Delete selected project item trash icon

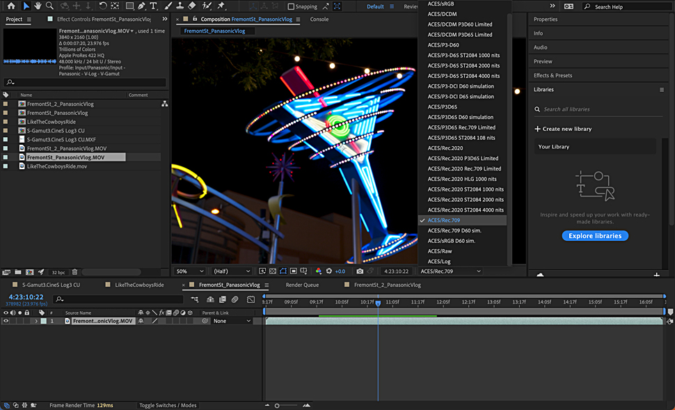[x=74, y=272]
